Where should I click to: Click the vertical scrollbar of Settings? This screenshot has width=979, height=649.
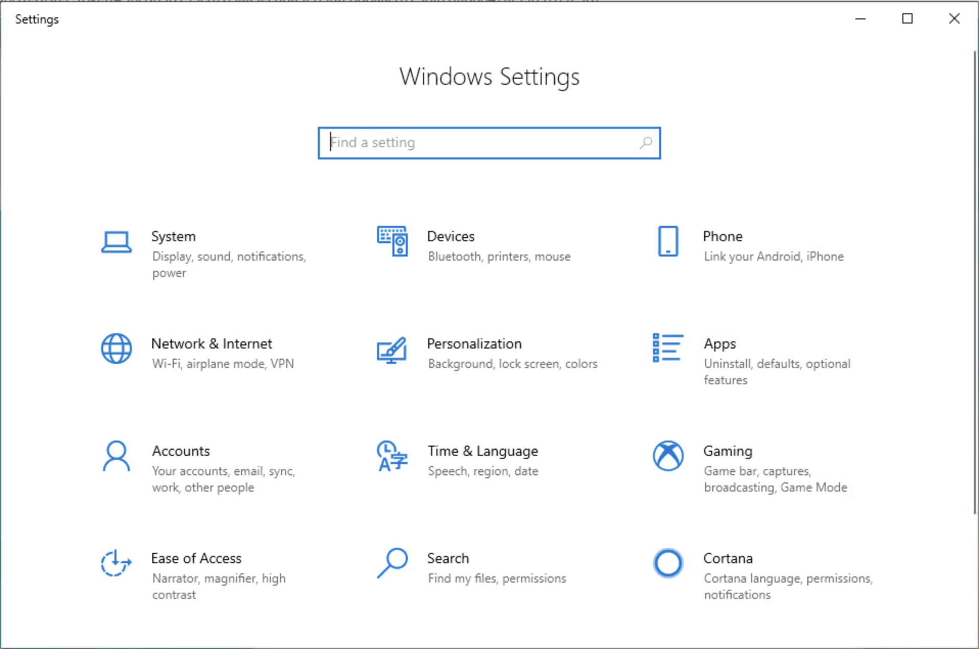click(975, 282)
